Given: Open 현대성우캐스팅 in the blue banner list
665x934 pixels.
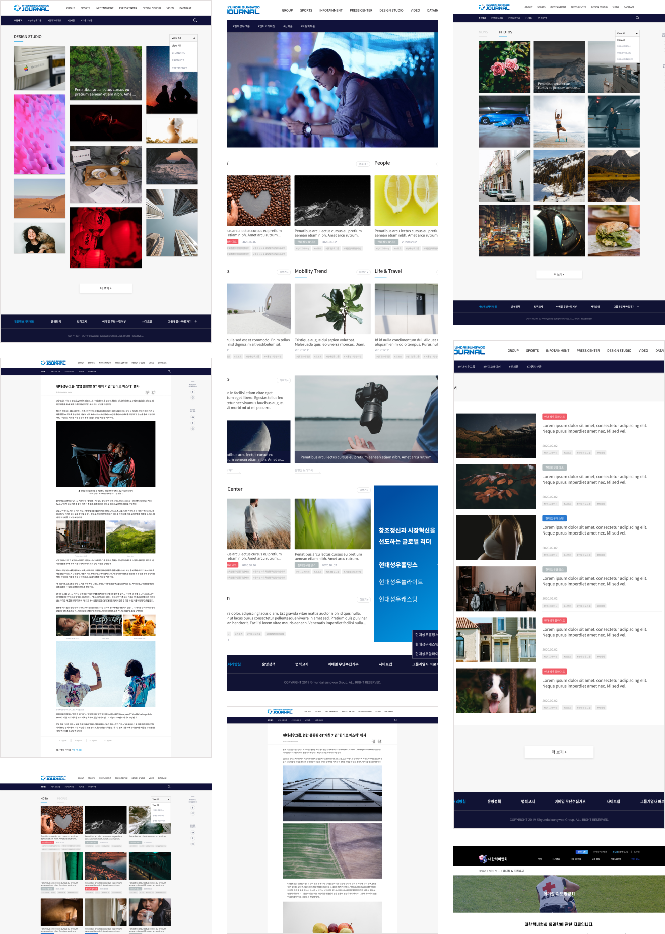Looking at the screenshot, I should (x=398, y=599).
